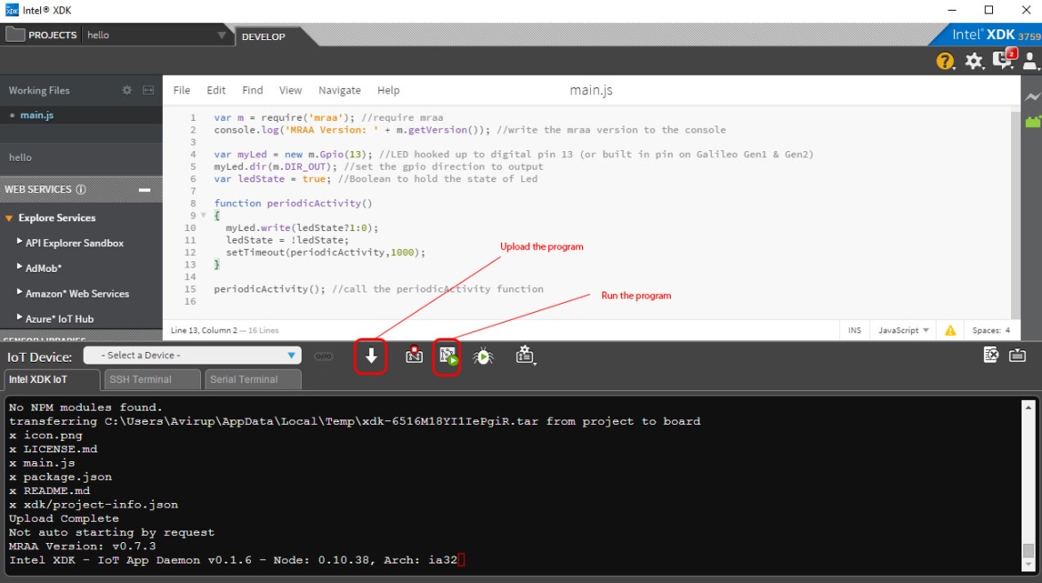Start debugging with the bug icon
Image resolution: width=1042 pixels, height=583 pixels.
482,356
